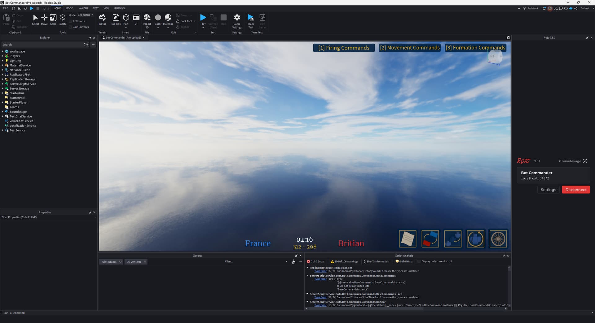Image resolution: width=595 pixels, height=323 pixels.
Task: Click the Formation Commands button
Action: click(475, 48)
